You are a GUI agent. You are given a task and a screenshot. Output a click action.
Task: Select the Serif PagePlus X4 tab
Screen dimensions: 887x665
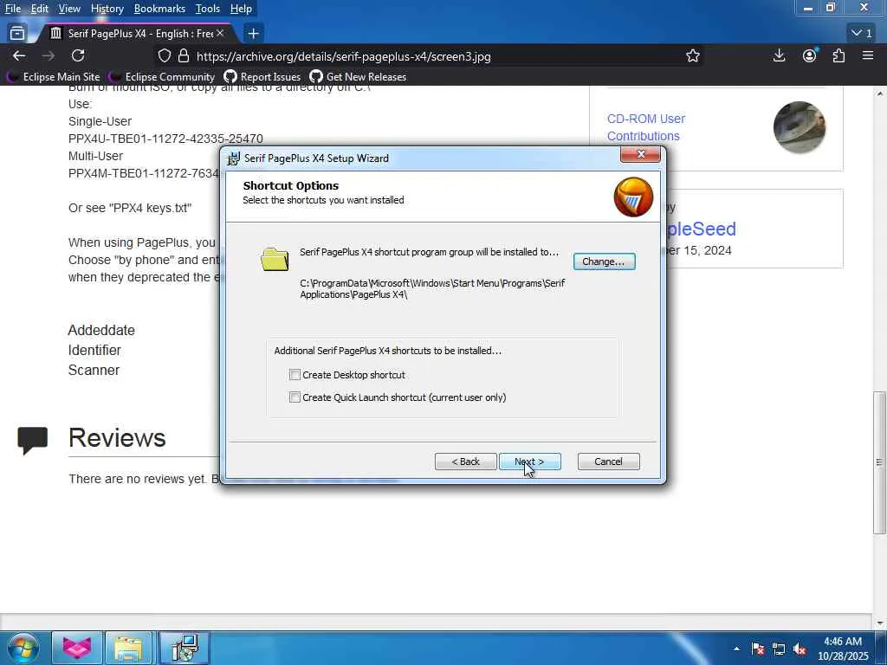point(138,34)
